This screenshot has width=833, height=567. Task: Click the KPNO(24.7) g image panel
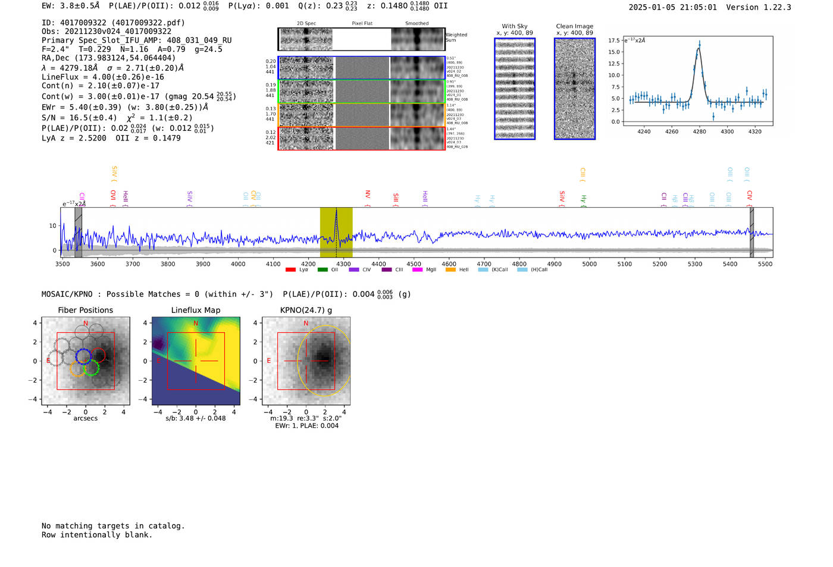pos(306,361)
